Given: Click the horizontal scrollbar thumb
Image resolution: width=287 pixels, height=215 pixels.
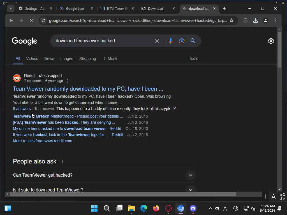Looking at the screenshot, I should coord(123,194).
